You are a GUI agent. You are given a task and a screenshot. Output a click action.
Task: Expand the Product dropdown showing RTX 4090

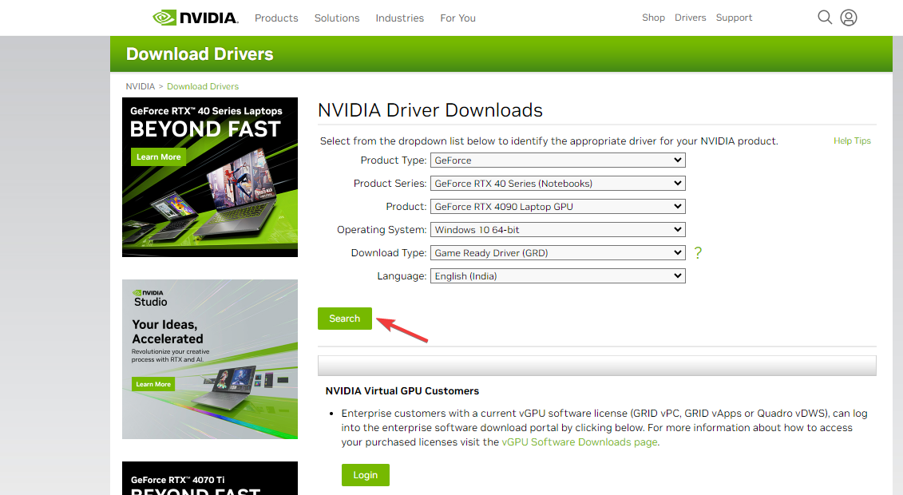[x=558, y=206]
